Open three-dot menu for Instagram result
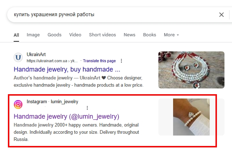The height and width of the screenshot is (151, 232). 87,108
